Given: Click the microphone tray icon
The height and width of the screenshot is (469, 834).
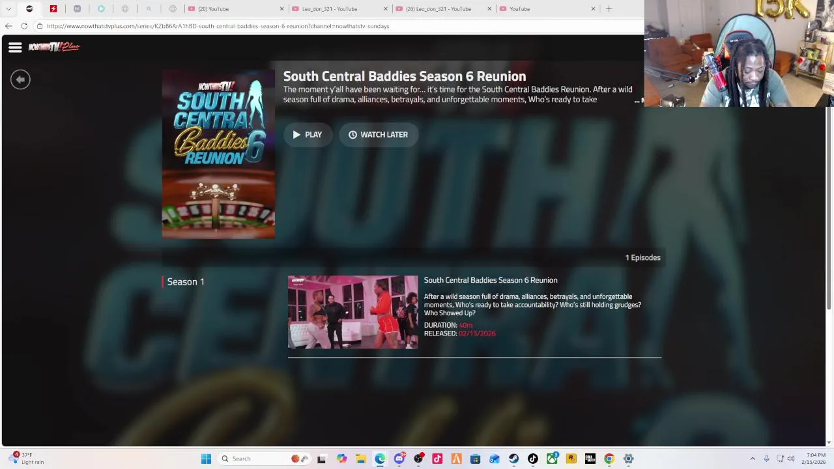Looking at the screenshot, I should click(766, 459).
